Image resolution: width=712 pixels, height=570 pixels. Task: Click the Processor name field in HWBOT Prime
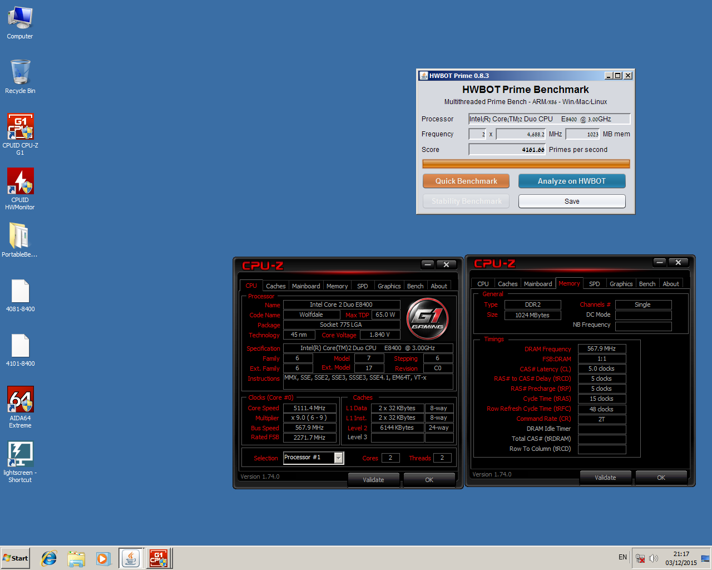549,119
